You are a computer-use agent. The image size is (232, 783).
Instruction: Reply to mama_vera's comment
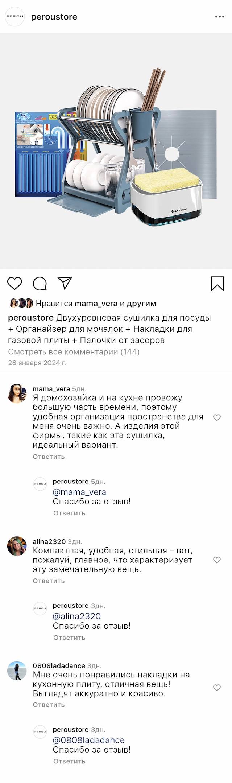[49, 457]
